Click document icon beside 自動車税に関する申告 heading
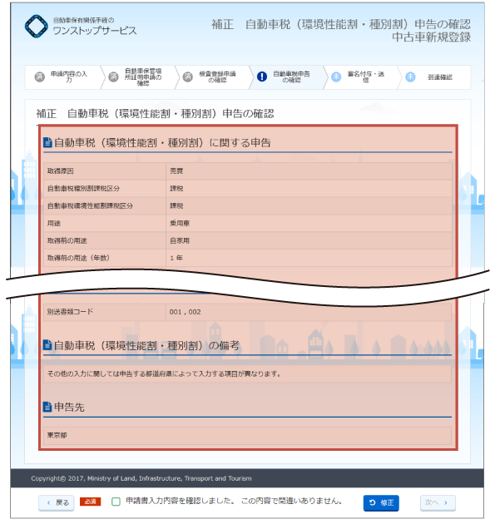Image resolution: width=495 pixels, height=524 pixels. [x=47, y=142]
